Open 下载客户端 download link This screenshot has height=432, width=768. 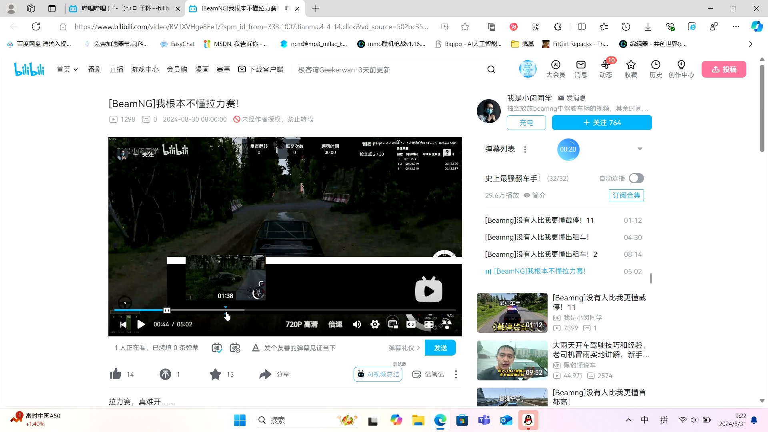point(260,70)
